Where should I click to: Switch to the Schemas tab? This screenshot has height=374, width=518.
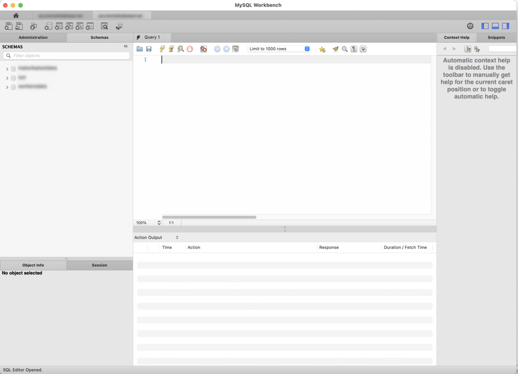pyautogui.click(x=100, y=38)
